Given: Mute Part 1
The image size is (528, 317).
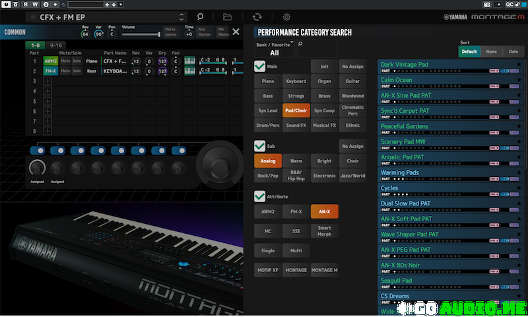Looking at the screenshot, I should tap(65, 61).
